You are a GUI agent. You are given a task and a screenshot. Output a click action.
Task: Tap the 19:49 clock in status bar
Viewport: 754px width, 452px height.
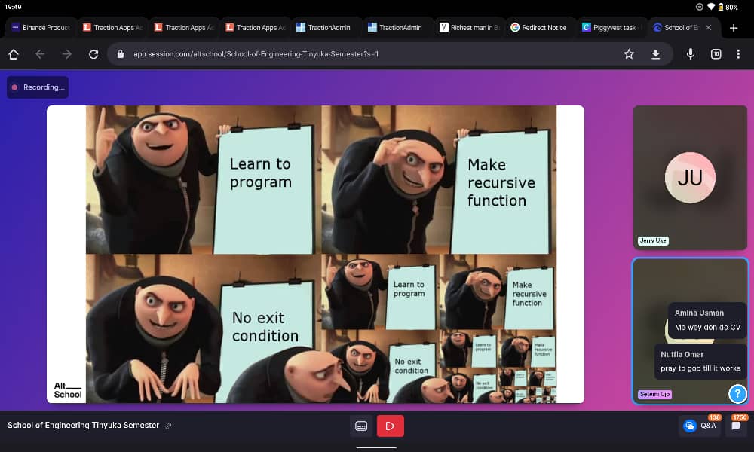(13, 7)
